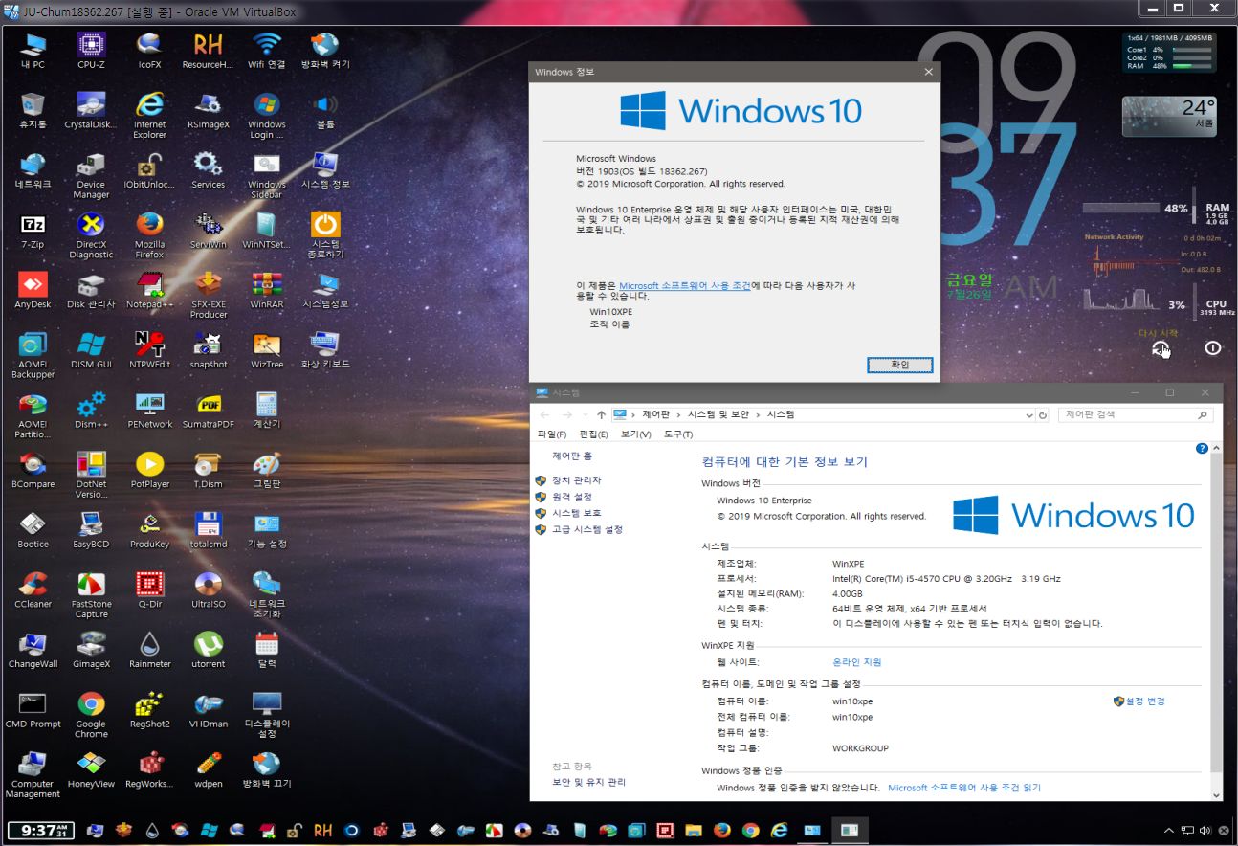Screen dimensions: 1238x846
Task: Launch totalcmd desktop icon
Action: point(209,531)
